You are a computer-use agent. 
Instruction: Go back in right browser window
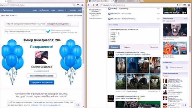[89, 5]
